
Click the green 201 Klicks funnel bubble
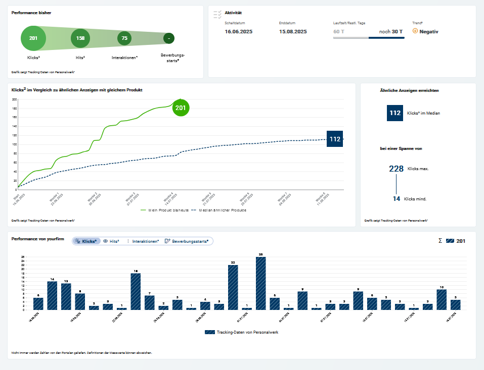click(x=33, y=38)
